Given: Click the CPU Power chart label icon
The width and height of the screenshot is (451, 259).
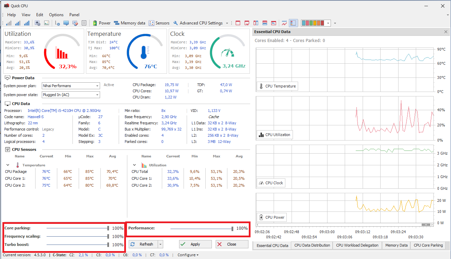Looking at the screenshot, I should pyautogui.click(x=261, y=217).
